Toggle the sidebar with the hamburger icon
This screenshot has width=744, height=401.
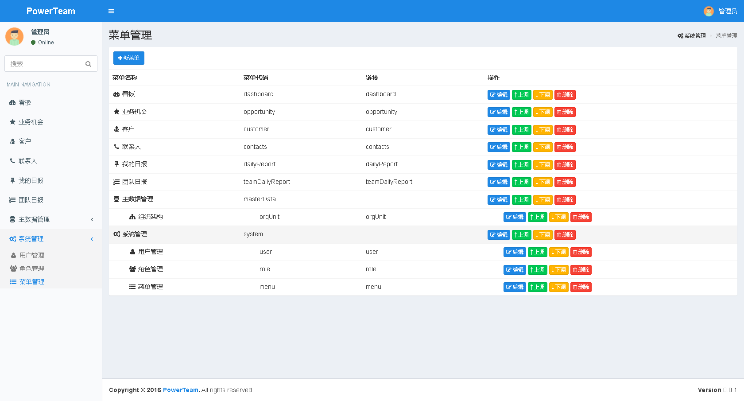(x=111, y=11)
